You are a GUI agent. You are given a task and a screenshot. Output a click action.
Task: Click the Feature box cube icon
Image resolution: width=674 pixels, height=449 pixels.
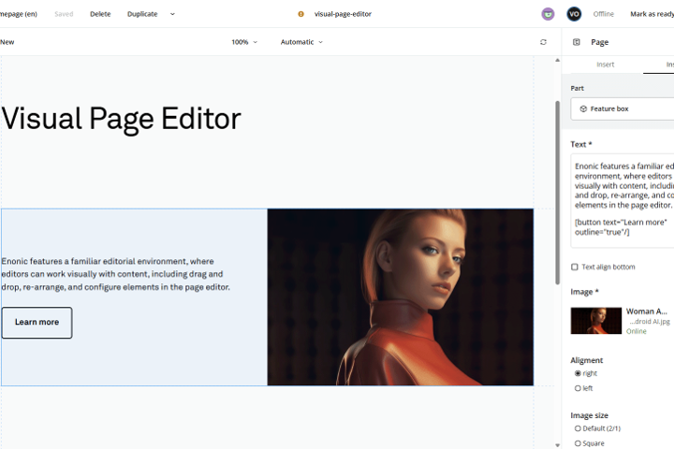tap(583, 109)
